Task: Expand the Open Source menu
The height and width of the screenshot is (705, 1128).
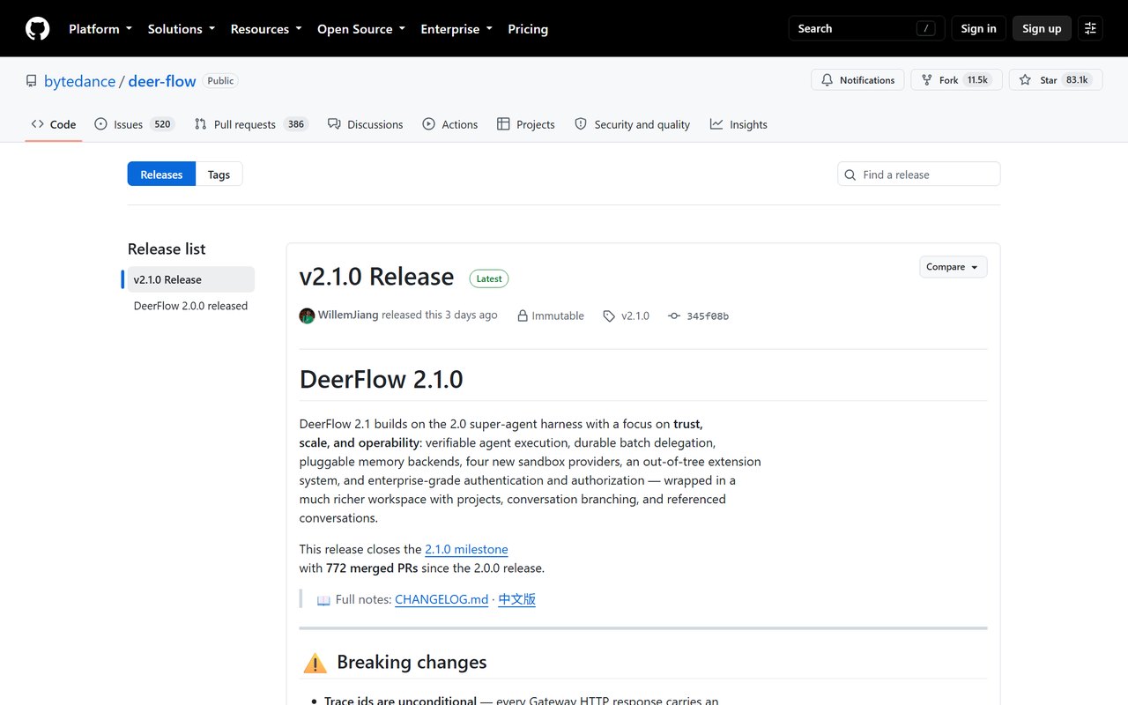Action: point(361,28)
